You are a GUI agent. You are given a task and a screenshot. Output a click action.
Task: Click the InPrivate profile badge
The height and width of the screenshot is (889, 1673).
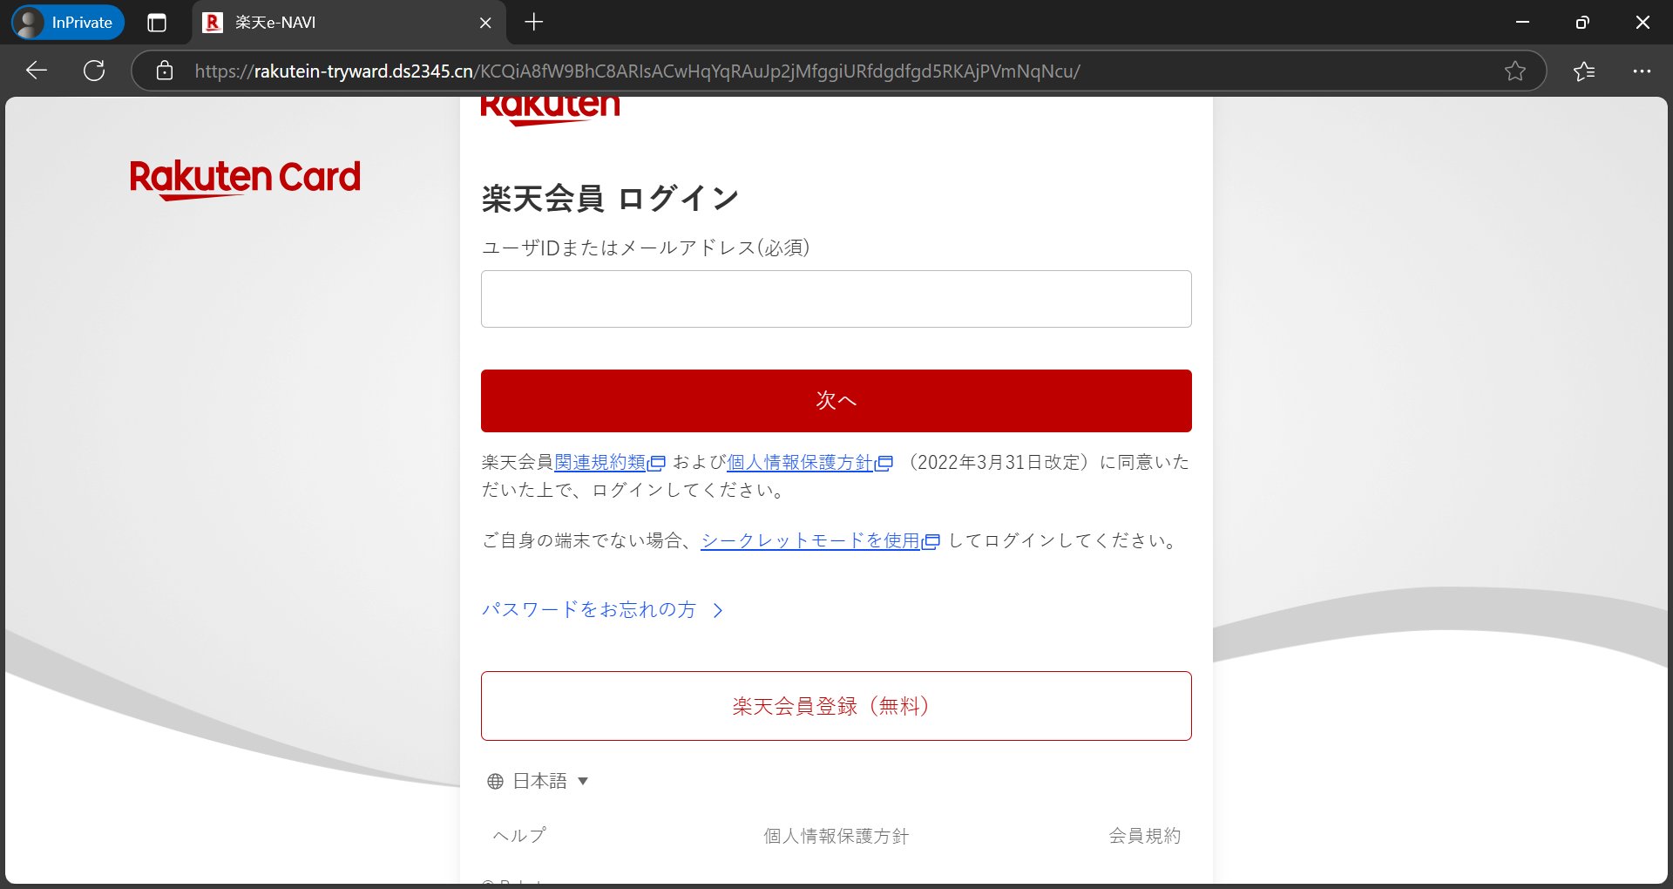pyautogui.click(x=68, y=23)
